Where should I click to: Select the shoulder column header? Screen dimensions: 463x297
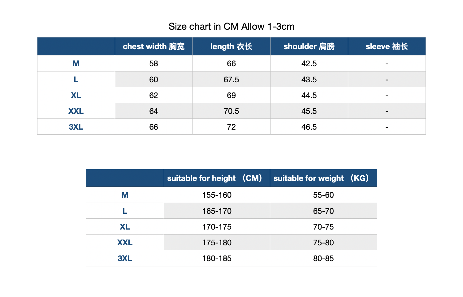(x=309, y=46)
